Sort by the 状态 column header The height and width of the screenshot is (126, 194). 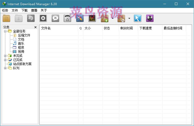click(111, 28)
